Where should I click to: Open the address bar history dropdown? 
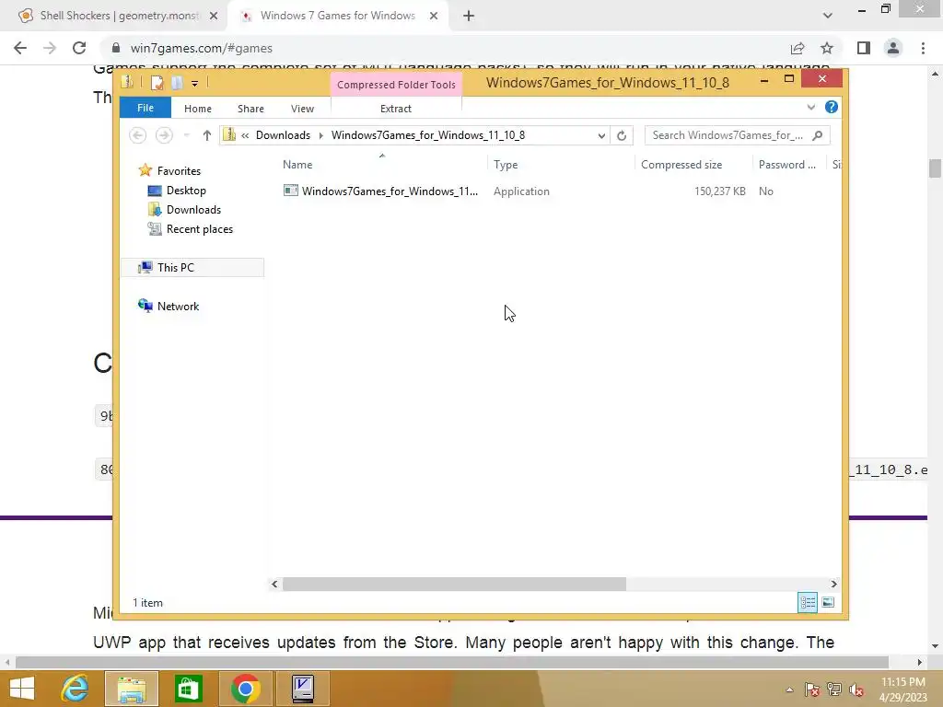pyautogui.click(x=600, y=136)
